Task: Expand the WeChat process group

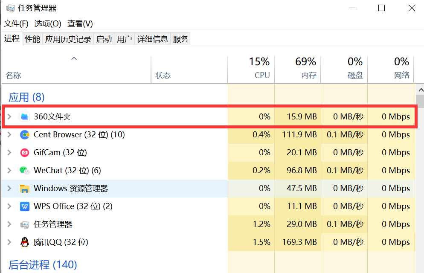Action: pyautogui.click(x=9, y=171)
